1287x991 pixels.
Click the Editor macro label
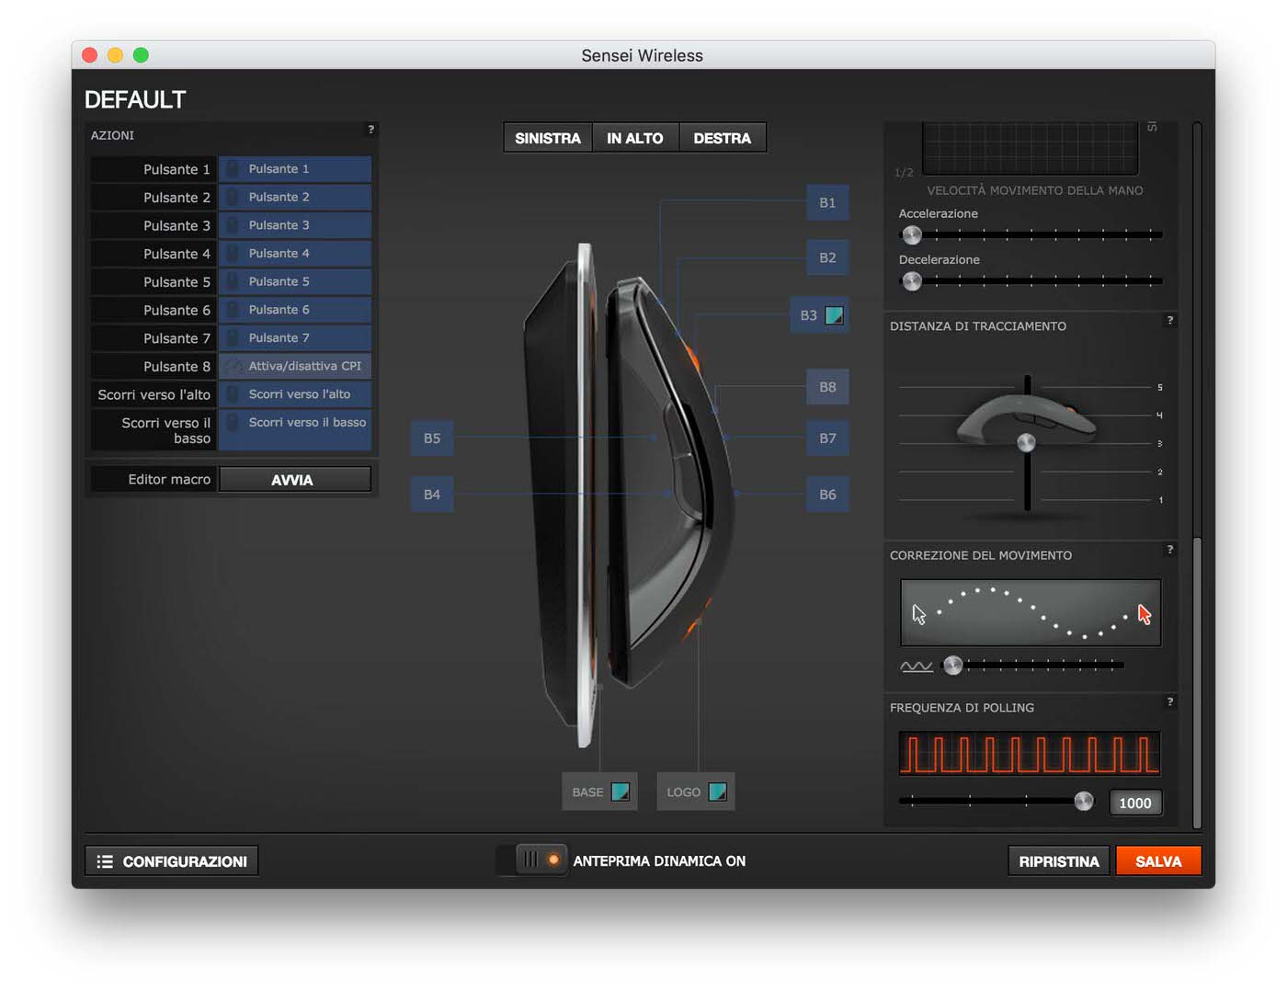click(169, 480)
